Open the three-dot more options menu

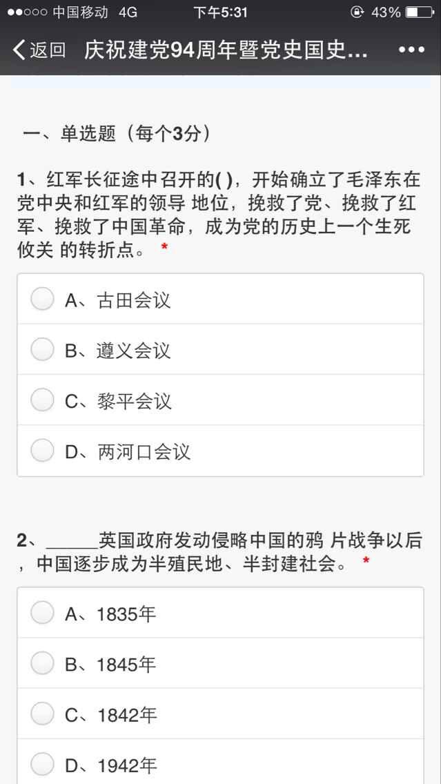click(x=412, y=50)
